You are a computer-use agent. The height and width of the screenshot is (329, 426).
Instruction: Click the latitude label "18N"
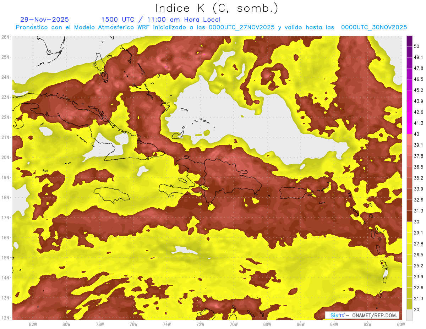click(x=5, y=197)
